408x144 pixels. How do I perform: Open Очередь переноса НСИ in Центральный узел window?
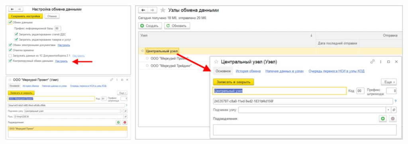tap(336, 71)
